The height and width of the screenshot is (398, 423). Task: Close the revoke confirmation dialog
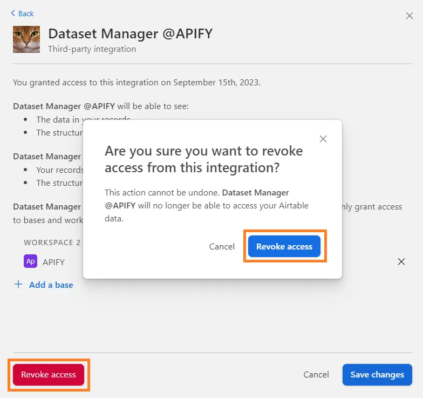click(x=323, y=139)
